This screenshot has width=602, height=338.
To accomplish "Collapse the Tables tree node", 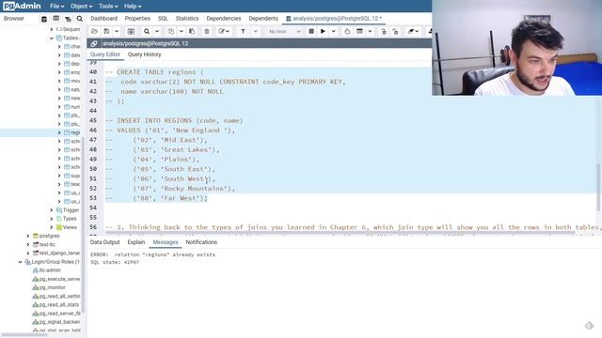I will 52,38.
